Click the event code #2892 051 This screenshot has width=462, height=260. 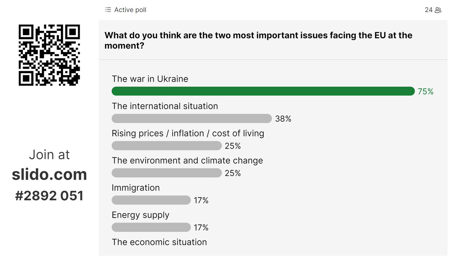pyautogui.click(x=49, y=196)
